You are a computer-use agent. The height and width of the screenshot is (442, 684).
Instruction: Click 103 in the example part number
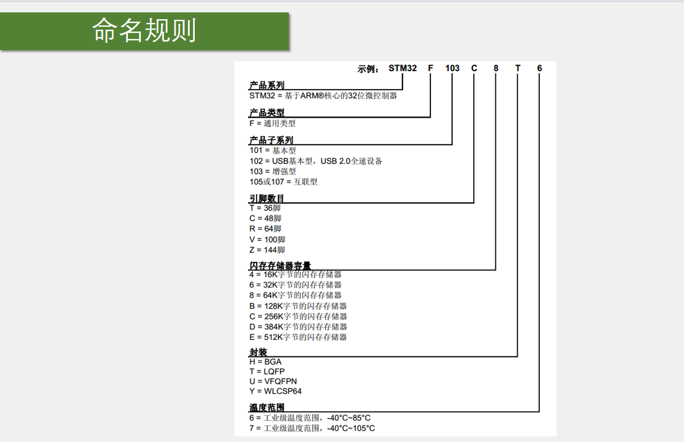point(452,68)
